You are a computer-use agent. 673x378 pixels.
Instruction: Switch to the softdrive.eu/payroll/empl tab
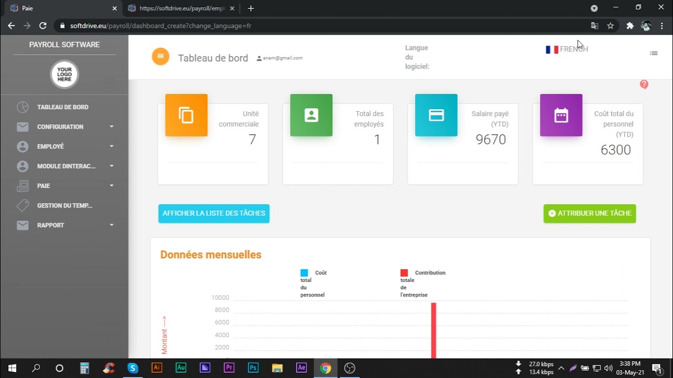click(181, 8)
